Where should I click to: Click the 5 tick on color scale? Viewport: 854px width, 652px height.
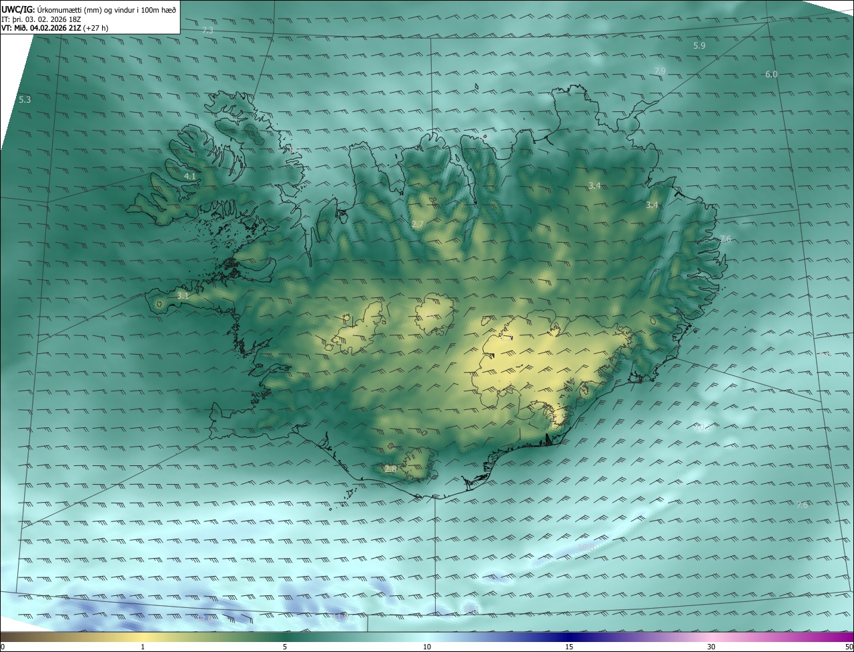click(285, 647)
